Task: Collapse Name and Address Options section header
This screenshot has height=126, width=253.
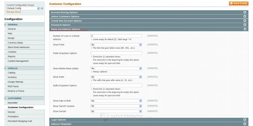Action: click(149, 29)
